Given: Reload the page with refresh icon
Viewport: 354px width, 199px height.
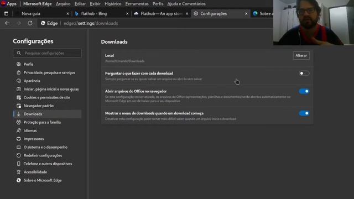Looking at the screenshot, I should point(30,23).
